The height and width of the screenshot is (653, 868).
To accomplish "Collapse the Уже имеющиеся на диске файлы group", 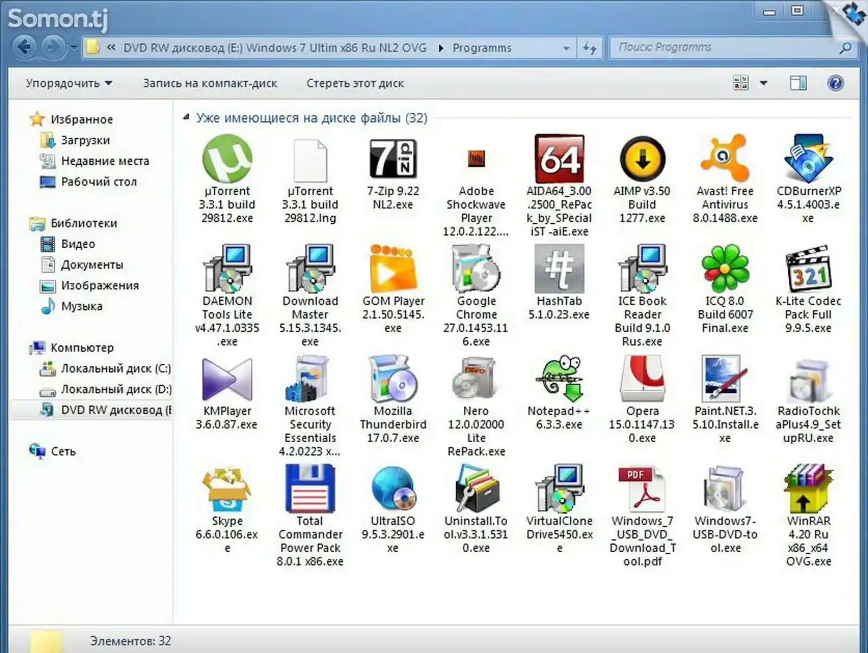I will [x=186, y=117].
